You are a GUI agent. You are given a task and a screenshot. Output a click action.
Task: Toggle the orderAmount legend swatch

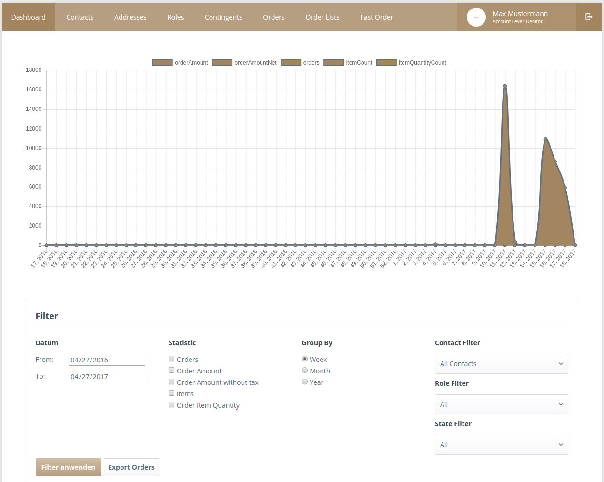(162, 62)
